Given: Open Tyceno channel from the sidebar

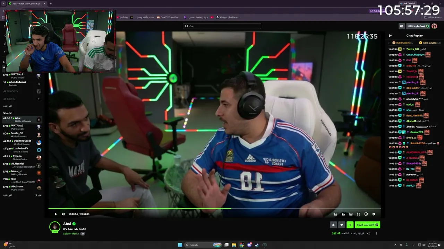Looking at the screenshot, I should tap(22, 157).
